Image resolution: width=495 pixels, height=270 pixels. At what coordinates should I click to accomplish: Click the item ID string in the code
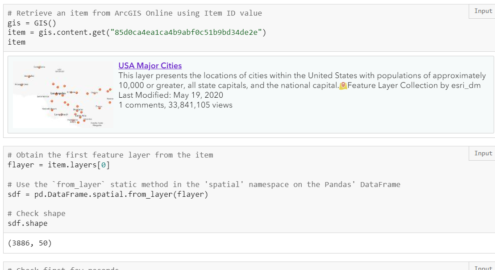(x=188, y=33)
